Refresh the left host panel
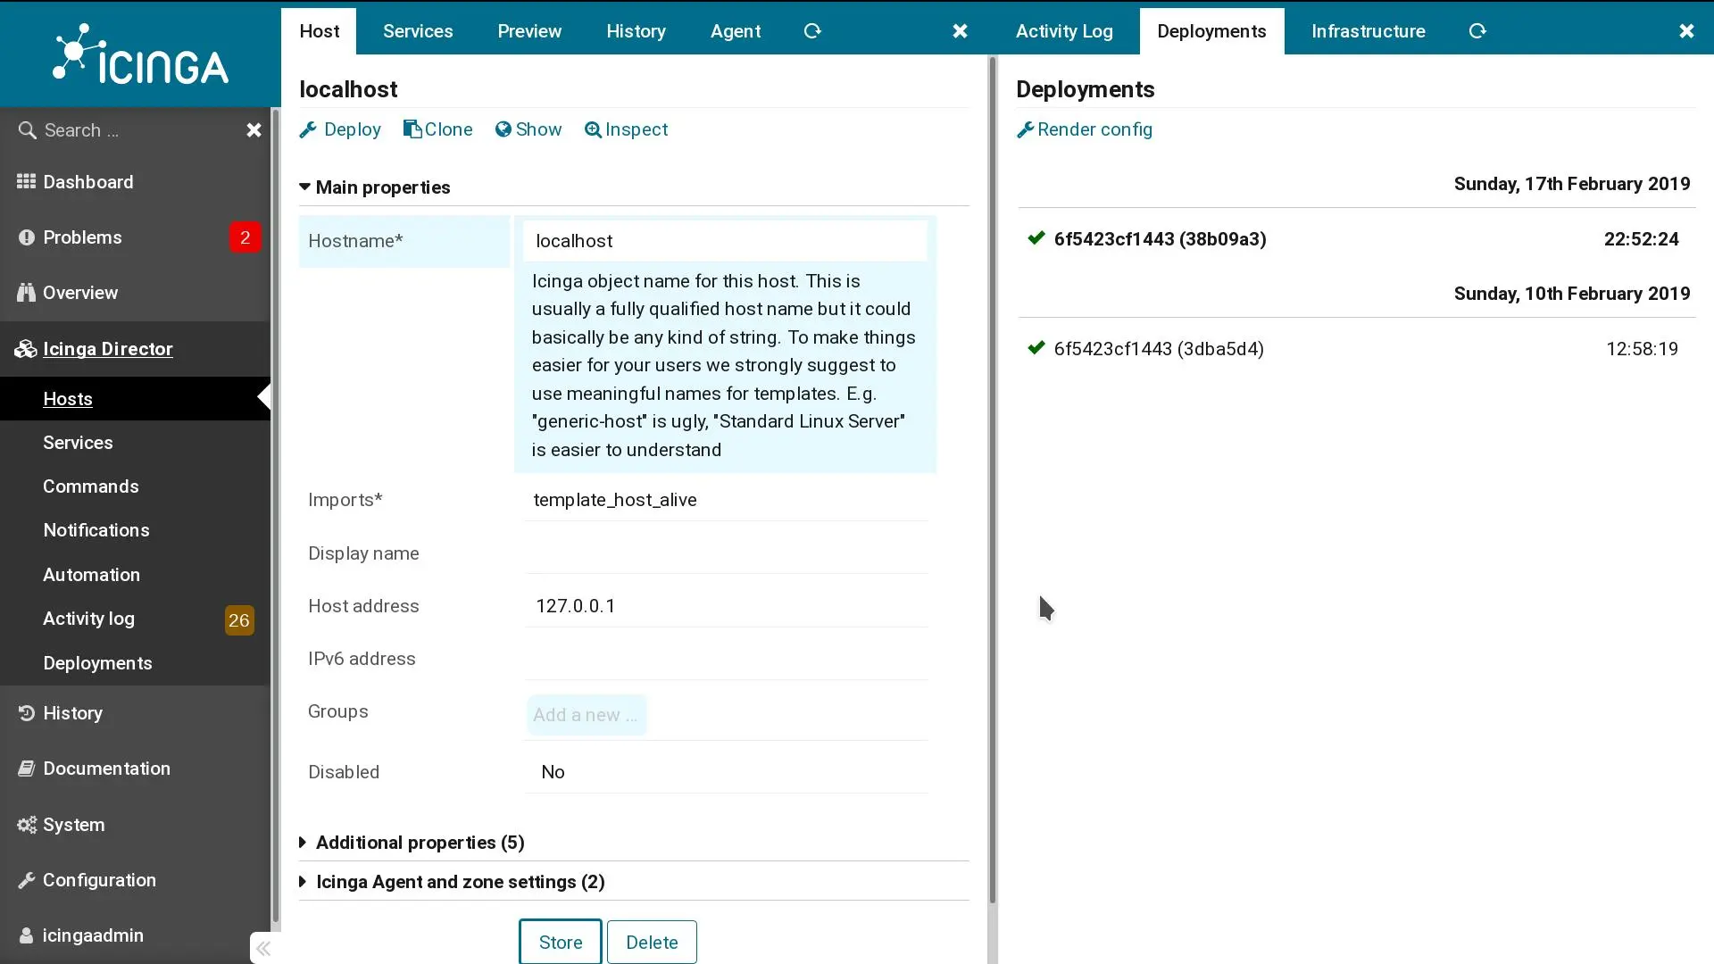Screen dimensions: 1714x964 (811, 31)
